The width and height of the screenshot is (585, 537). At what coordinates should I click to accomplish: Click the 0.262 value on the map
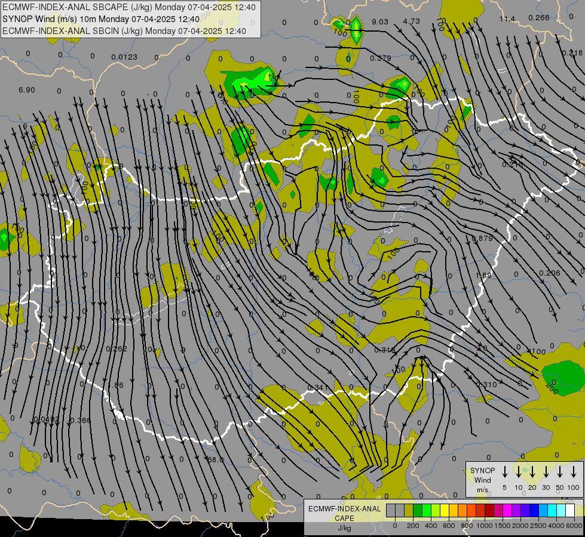coord(117,349)
